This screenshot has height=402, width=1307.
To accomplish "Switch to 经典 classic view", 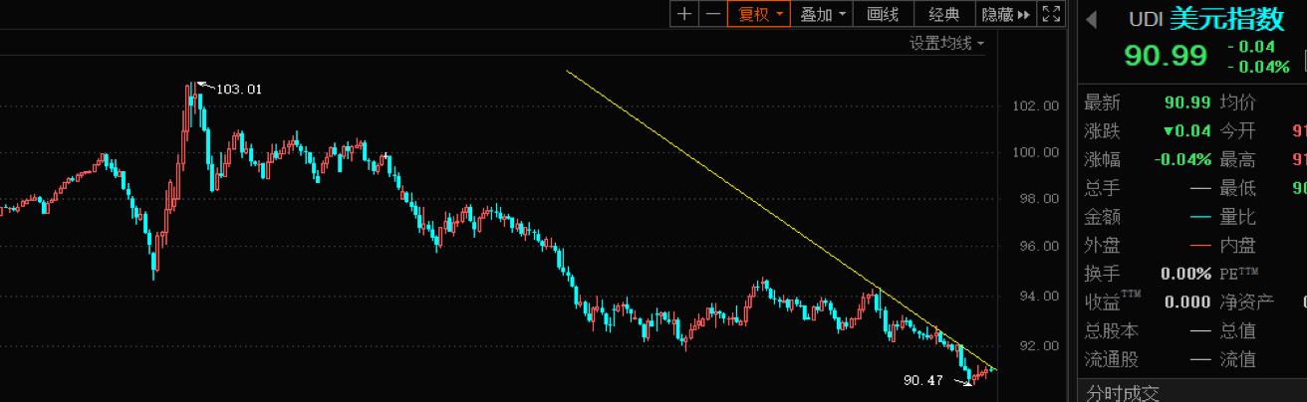I will click(943, 14).
